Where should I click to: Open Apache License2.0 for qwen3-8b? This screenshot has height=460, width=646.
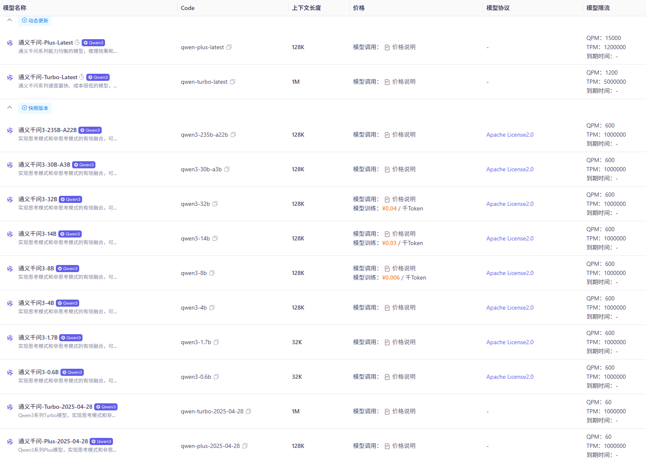tap(510, 273)
